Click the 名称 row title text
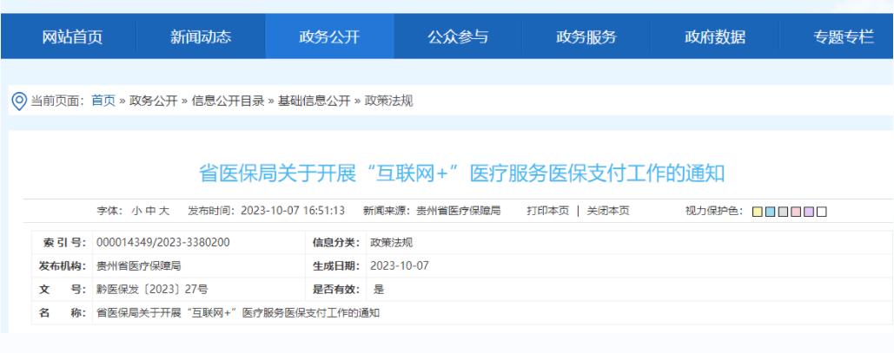The width and height of the screenshot is (894, 353). point(238,313)
